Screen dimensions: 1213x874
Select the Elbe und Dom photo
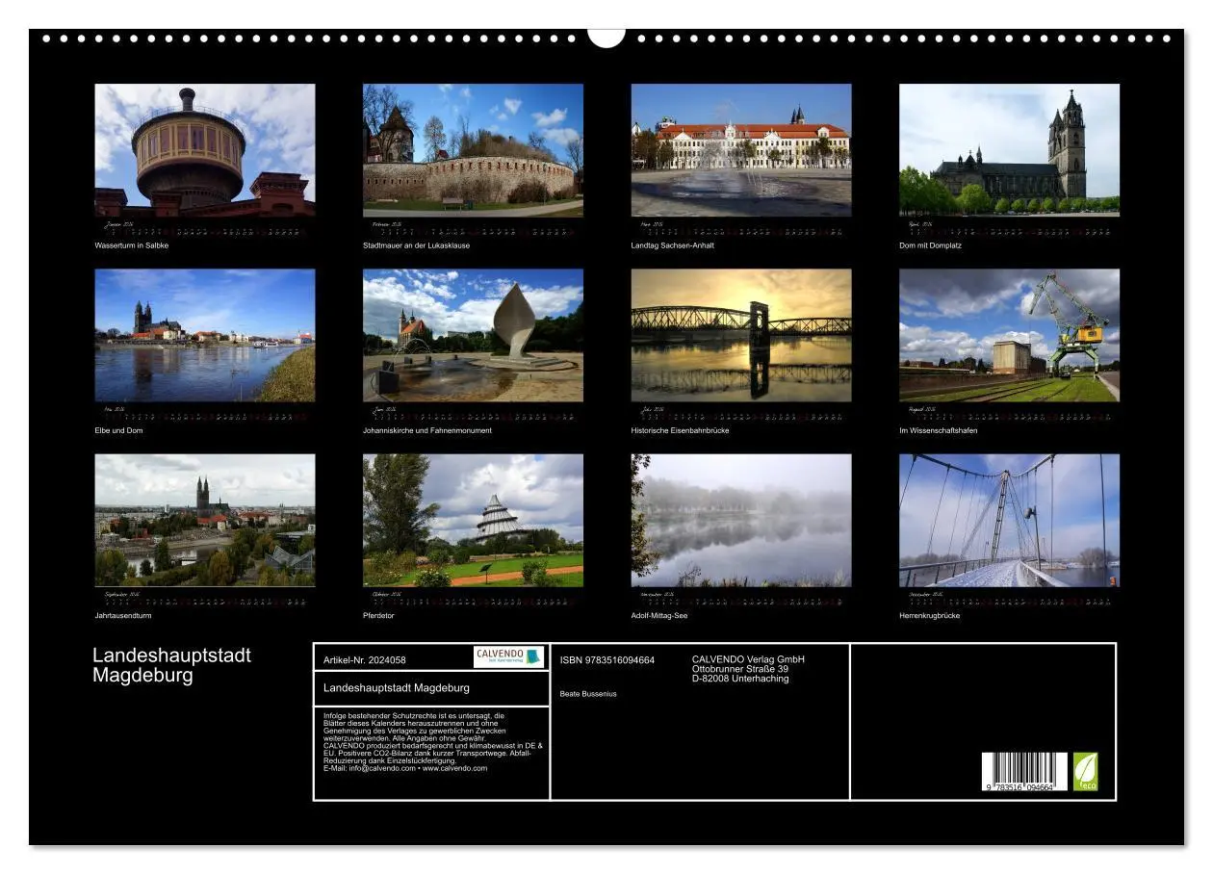pyautogui.click(x=205, y=335)
